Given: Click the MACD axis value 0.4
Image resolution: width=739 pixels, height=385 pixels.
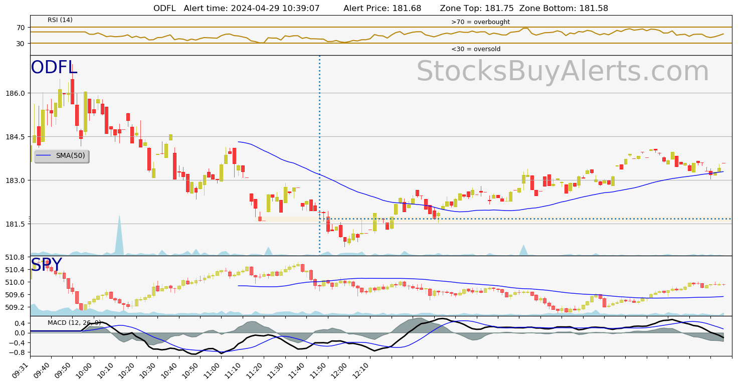Looking at the screenshot, I should click(x=20, y=323).
